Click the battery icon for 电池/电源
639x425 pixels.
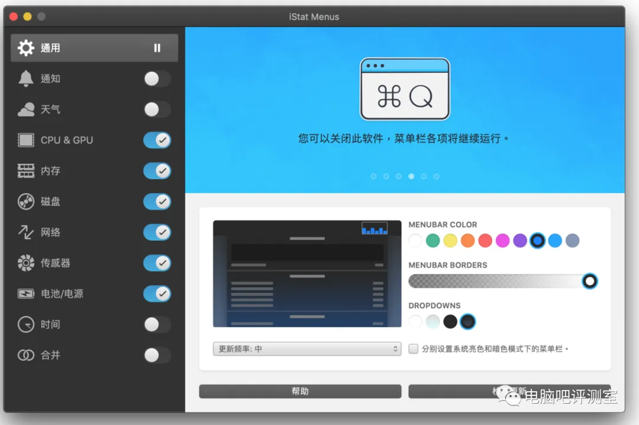pyautogui.click(x=25, y=294)
